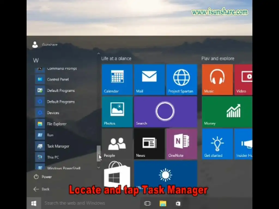Open the Get started tile
This screenshot has height=209, width=279.
[217, 144]
